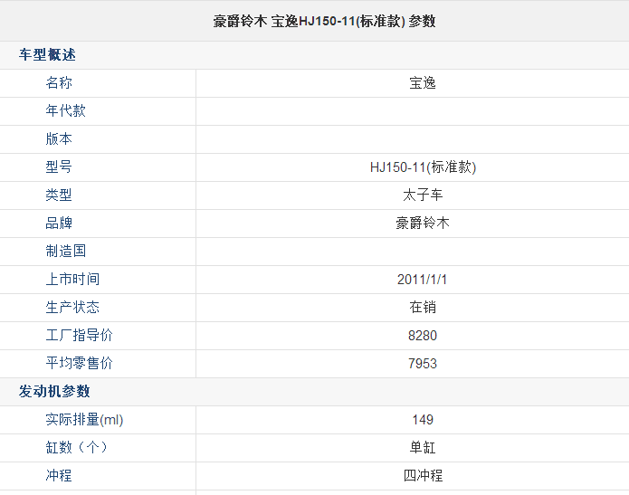This screenshot has height=495, width=629.
Task: Click the 品牌 row label
Action: click(59, 223)
